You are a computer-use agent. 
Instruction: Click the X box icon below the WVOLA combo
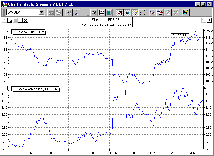click(x=26, y=20)
